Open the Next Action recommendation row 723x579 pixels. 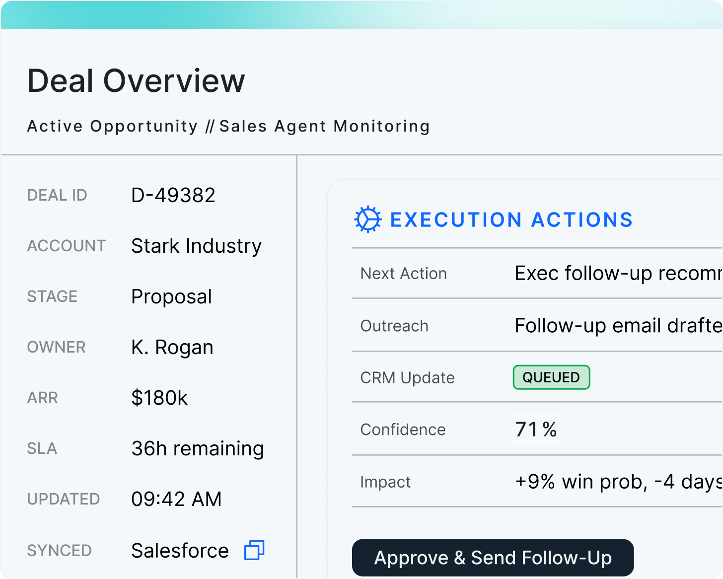(x=536, y=273)
